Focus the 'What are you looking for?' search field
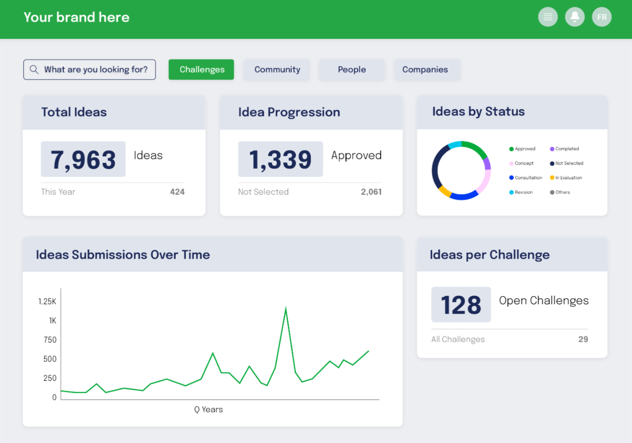Viewport: 632px width, 443px height. pyautogui.click(x=89, y=70)
